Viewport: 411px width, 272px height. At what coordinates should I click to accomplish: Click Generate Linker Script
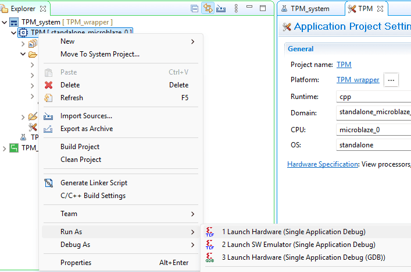coord(94,183)
